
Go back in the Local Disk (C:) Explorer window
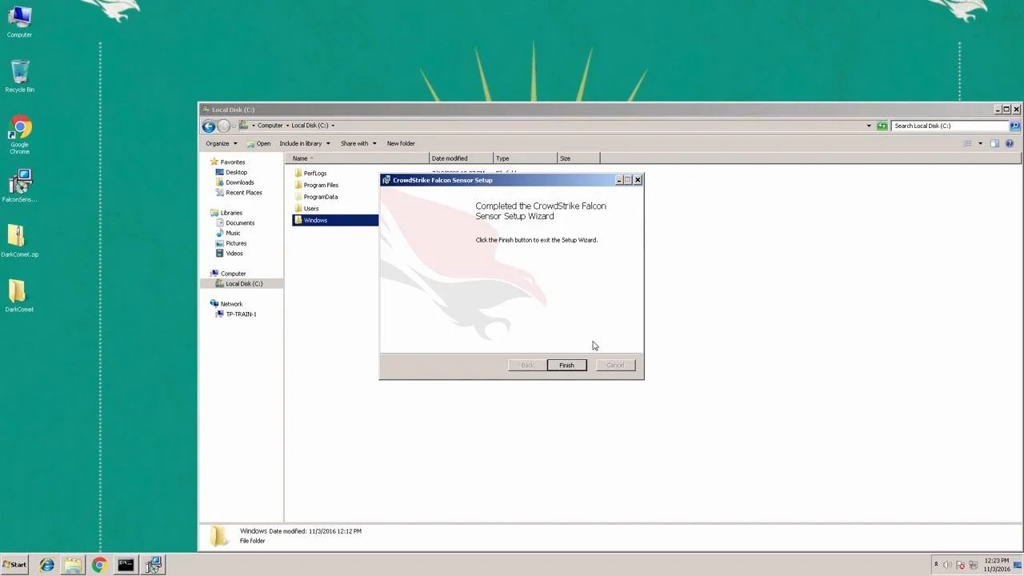[208, 126]
